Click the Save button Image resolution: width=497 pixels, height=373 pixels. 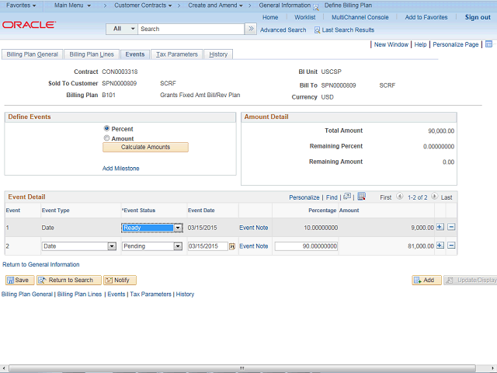click(19, 280)
